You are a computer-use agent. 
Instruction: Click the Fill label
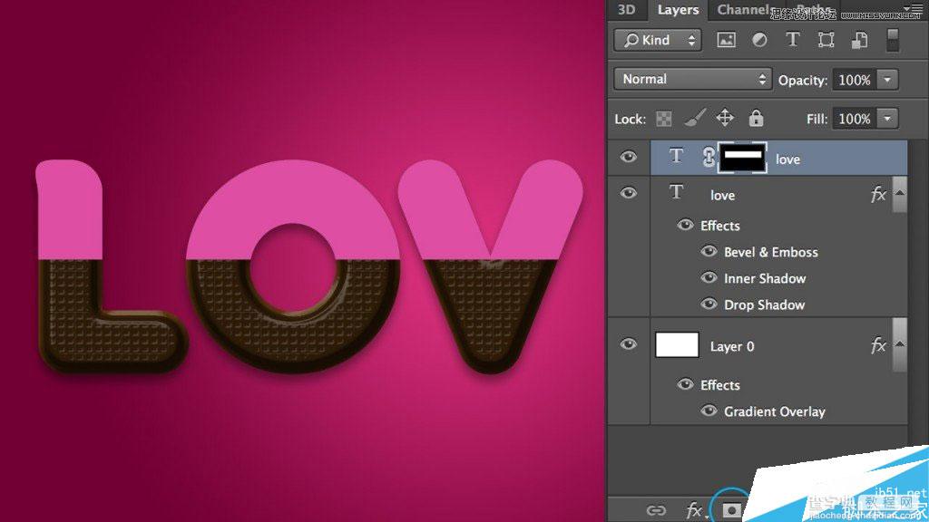817,119
